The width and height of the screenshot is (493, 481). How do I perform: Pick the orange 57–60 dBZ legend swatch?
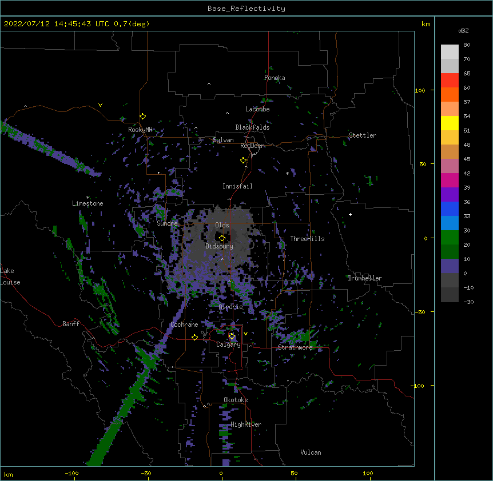(x=450, y=94)
